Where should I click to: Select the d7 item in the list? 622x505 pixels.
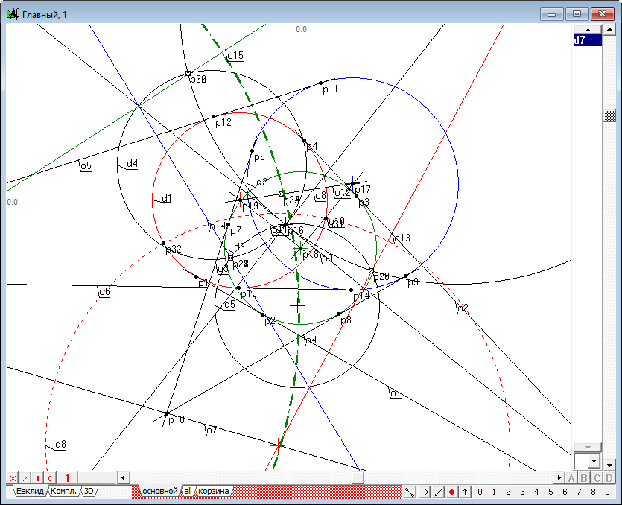(x=588, y=40)
